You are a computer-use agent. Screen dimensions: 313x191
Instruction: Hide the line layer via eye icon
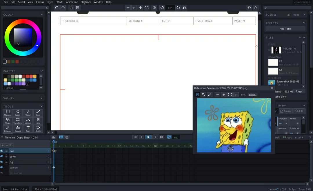[2, 151]
